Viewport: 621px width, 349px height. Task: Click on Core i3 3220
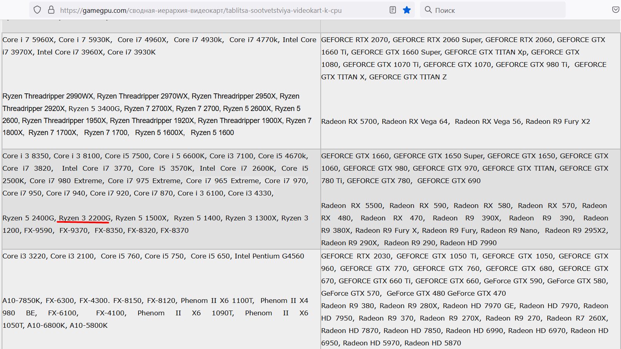pos(24,256)
